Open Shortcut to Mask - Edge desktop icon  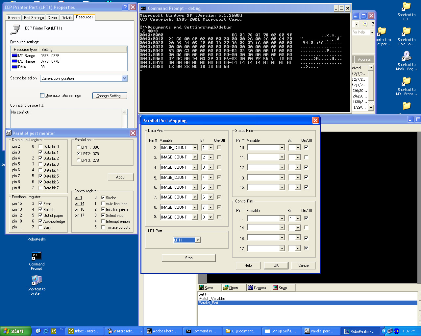[x=407, y=56]
